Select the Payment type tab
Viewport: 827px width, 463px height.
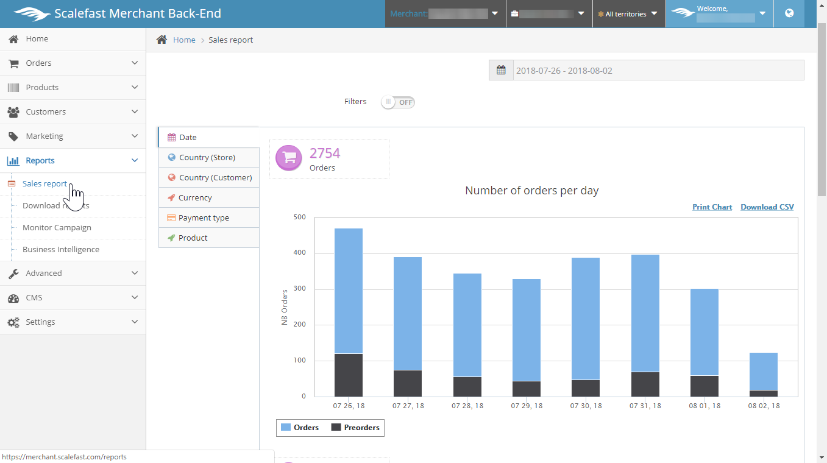pyautogui.click(x=204, y=217)
